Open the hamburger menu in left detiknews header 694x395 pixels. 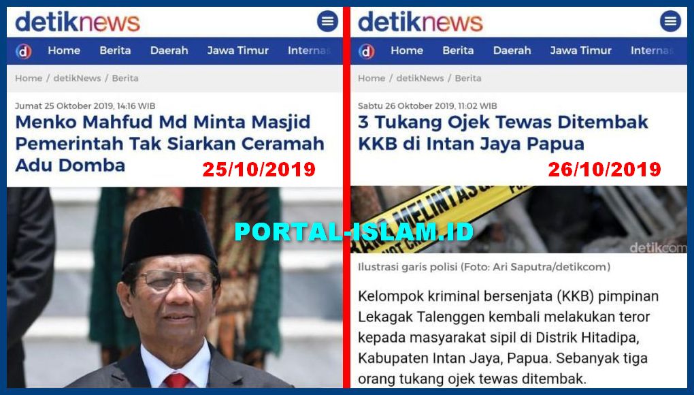(327, 21)
